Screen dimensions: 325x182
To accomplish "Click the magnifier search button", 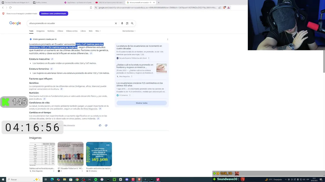I will click(x=132, y=23).
